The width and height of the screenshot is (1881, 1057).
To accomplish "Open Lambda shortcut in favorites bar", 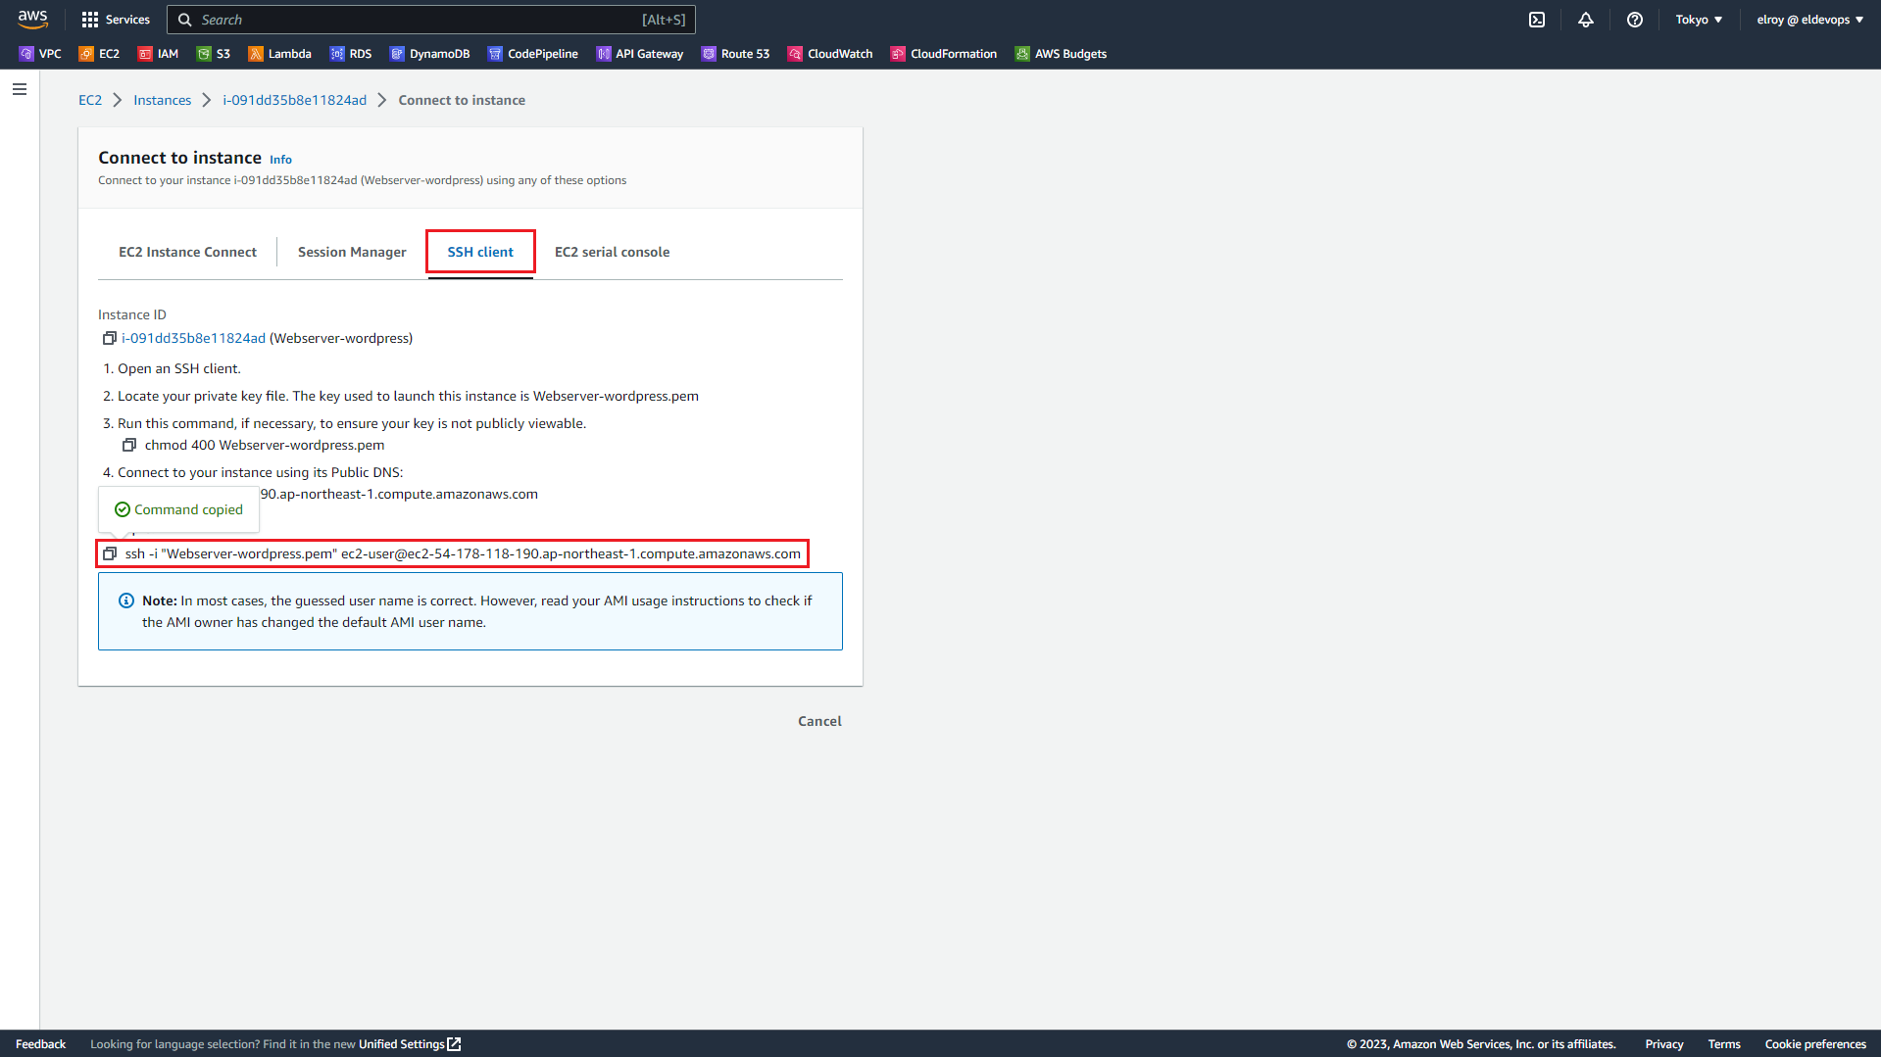I will [279, 54].
